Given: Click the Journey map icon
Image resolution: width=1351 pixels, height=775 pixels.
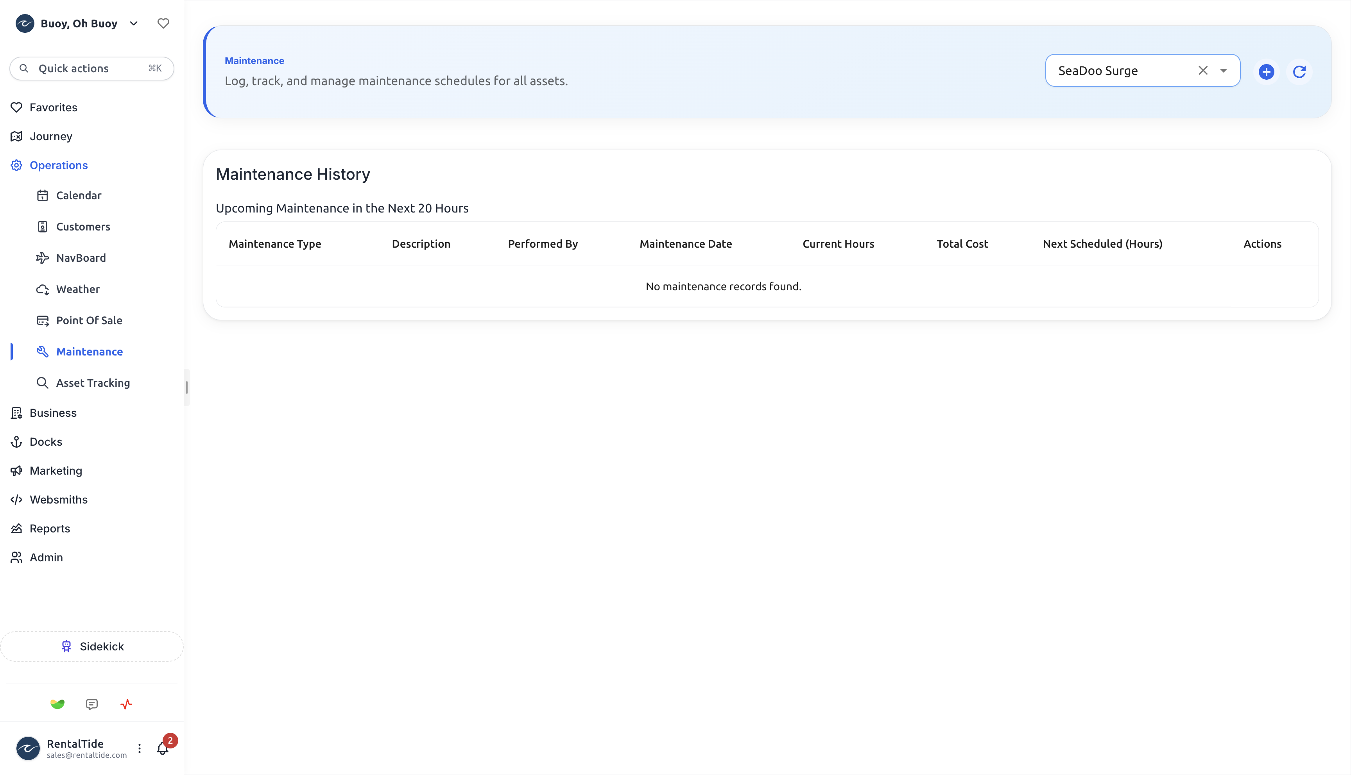Looking at the screenshot, I should coord(16,136).
